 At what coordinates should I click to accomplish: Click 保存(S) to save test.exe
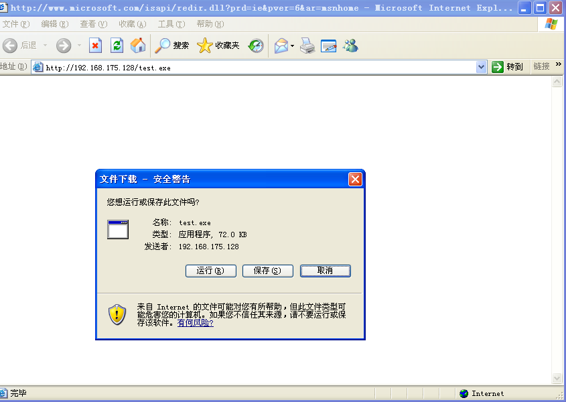pyautogui.click(x=267, y=271)
